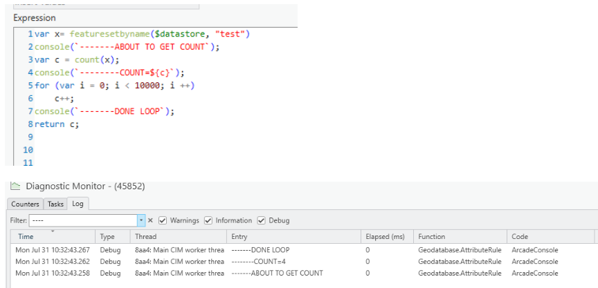The image size is (598, 288).
Task: Uncheck the Information checkbox
Action: click(208, 220)
